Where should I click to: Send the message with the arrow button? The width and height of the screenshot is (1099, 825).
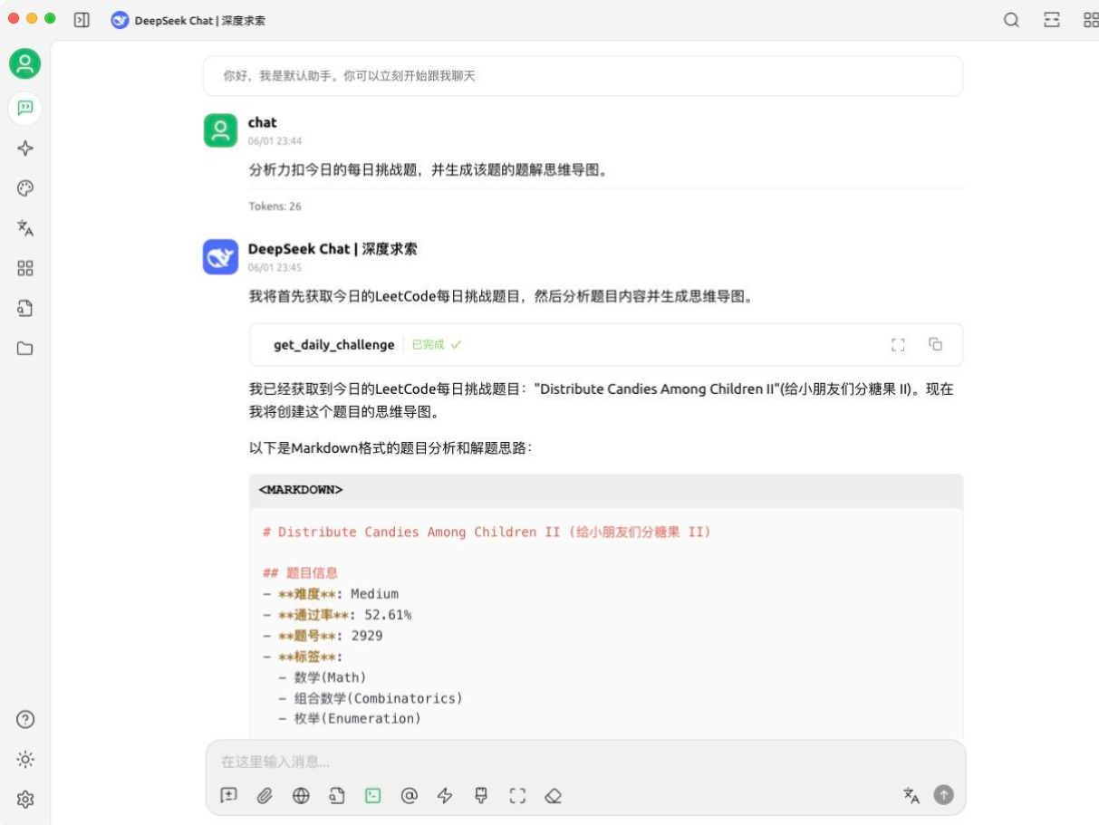pos(943,794)
